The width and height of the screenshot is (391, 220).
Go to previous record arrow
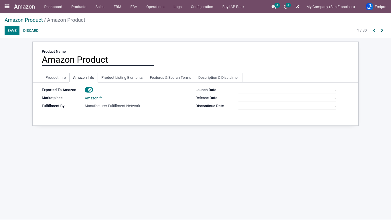(x=374, y=30)
